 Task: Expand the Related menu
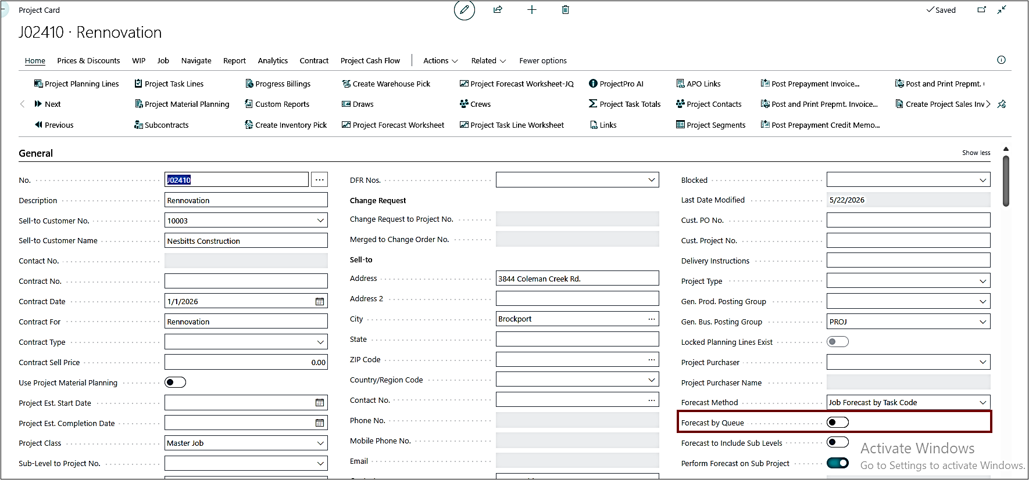[488, 60]
